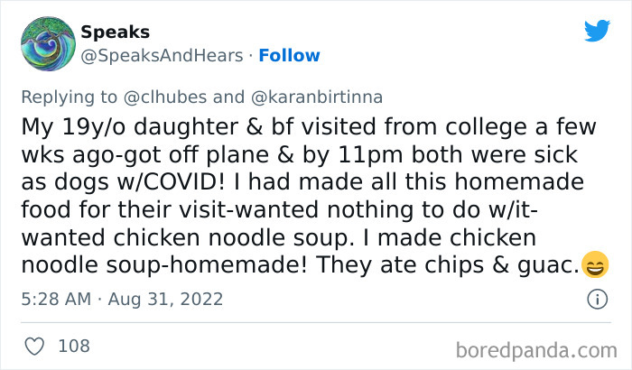Click the boredpanda.com watermark
The height and width of the screenshot is (370, 632).
[x=536, y=350]
